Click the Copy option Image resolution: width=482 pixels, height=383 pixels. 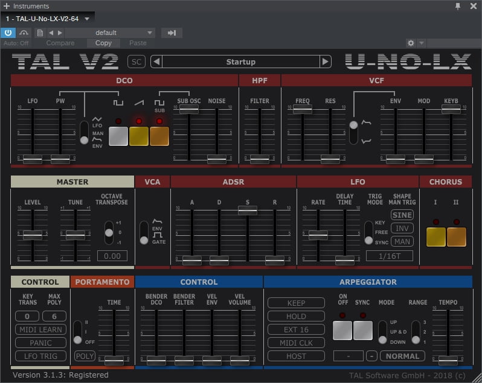[x=103, y=43]
